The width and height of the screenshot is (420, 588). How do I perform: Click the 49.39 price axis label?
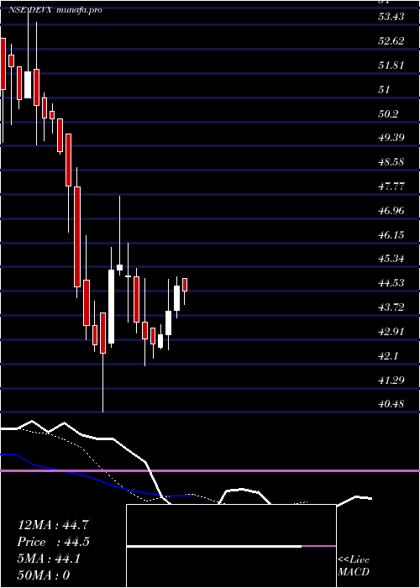(391, 138)
